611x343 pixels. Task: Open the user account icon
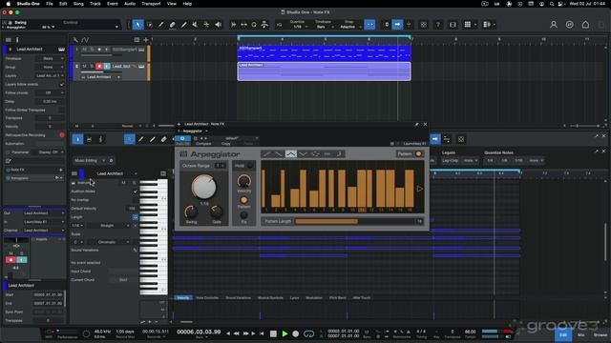click(554, 25)
